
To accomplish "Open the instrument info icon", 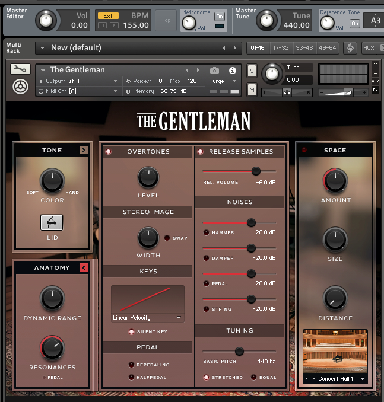I will [x=232, y=70].
